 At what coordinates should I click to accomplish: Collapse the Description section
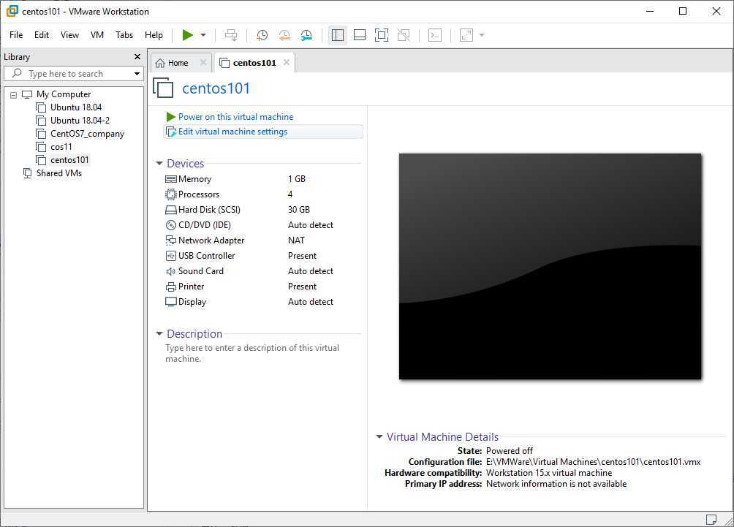click(x=159, y=334)
